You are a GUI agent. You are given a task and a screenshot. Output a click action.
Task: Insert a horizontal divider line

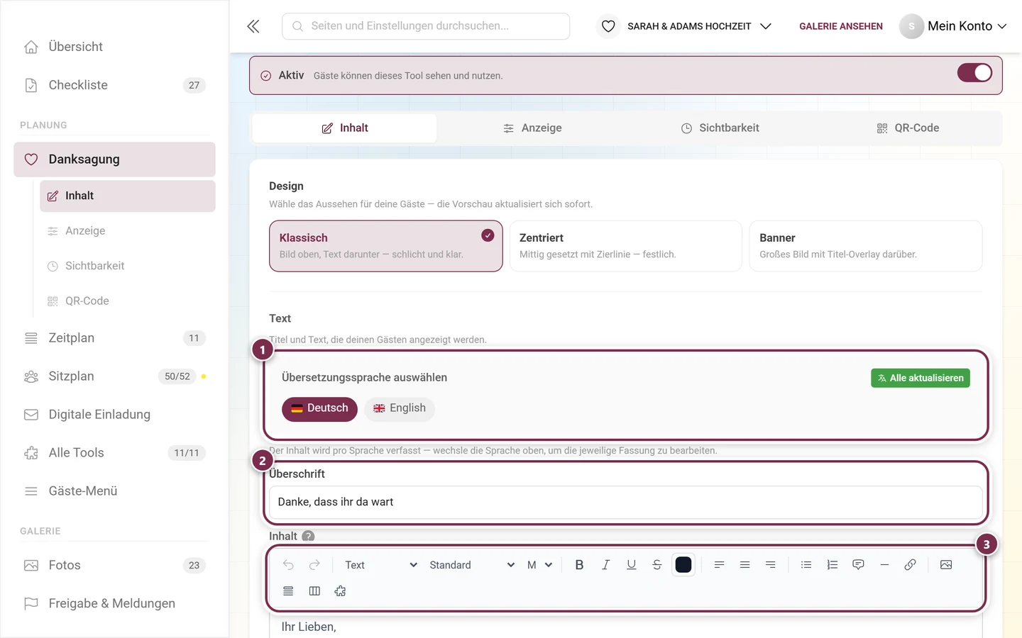[884, 565]
